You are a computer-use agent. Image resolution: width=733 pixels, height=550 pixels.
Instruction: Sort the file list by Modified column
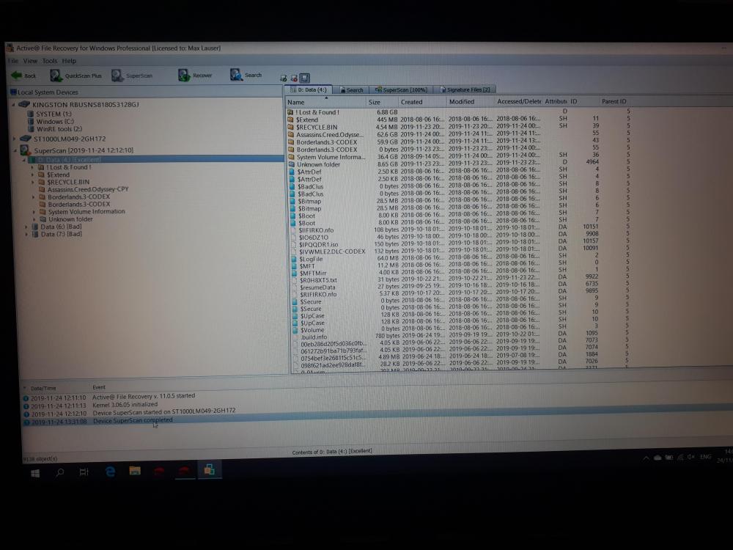[x=471, y=101]
